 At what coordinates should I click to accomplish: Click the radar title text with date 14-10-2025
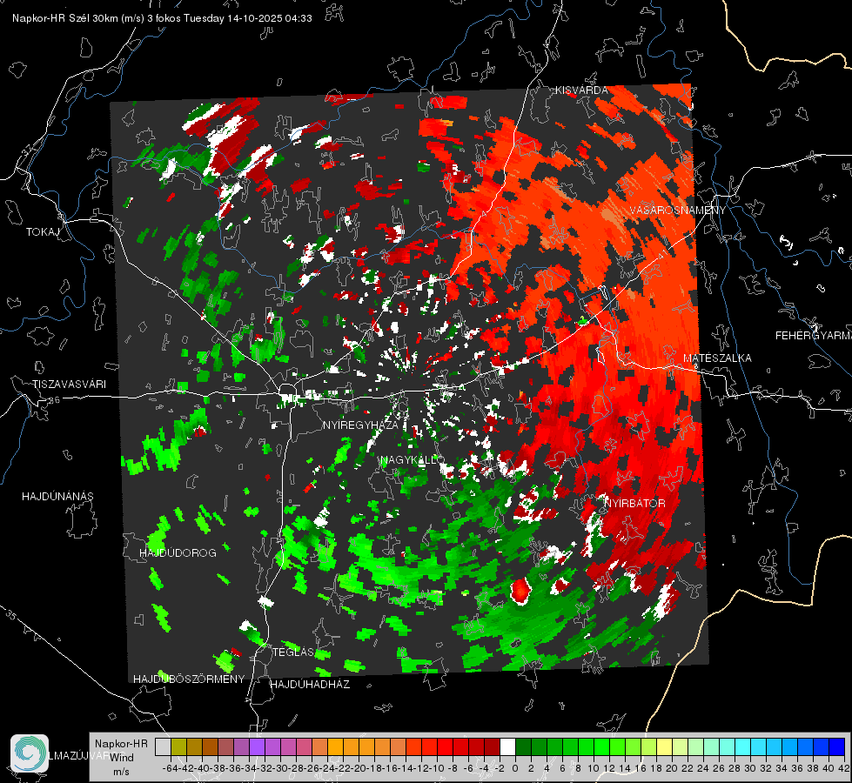click(x=162, y=18)
